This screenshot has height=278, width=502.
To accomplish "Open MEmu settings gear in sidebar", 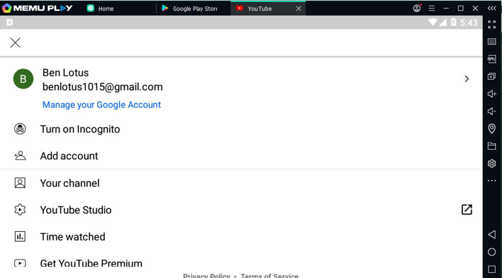I will [x=492, y=163].
